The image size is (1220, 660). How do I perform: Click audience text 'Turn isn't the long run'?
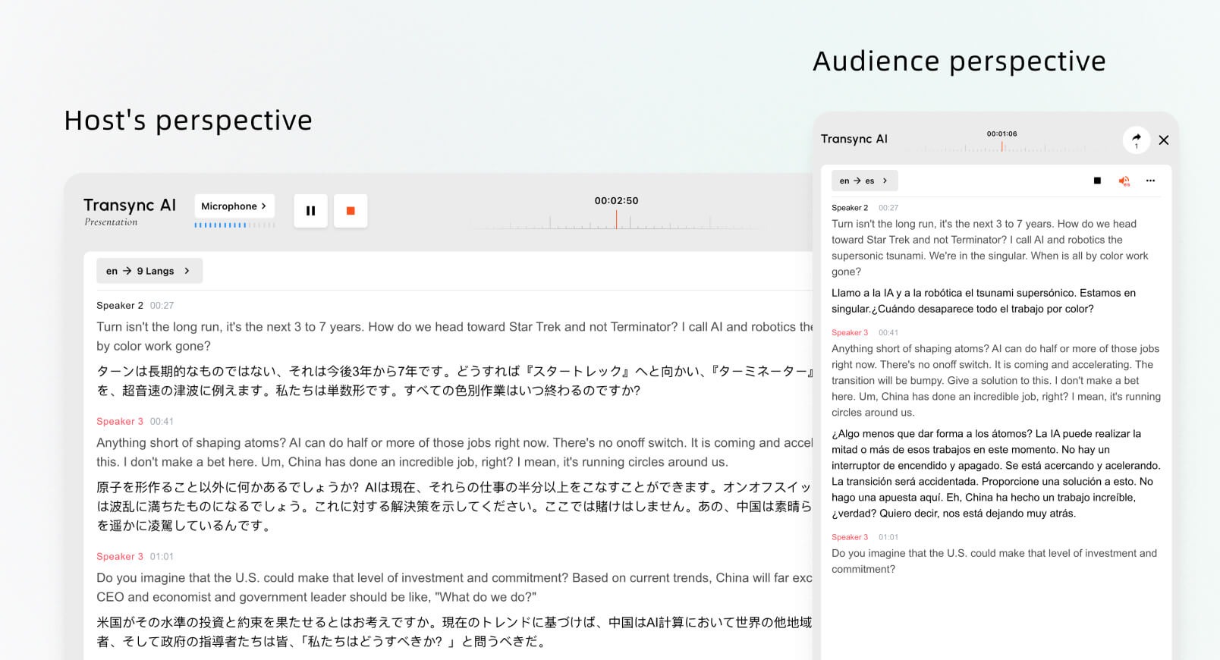tap(989, 248)
